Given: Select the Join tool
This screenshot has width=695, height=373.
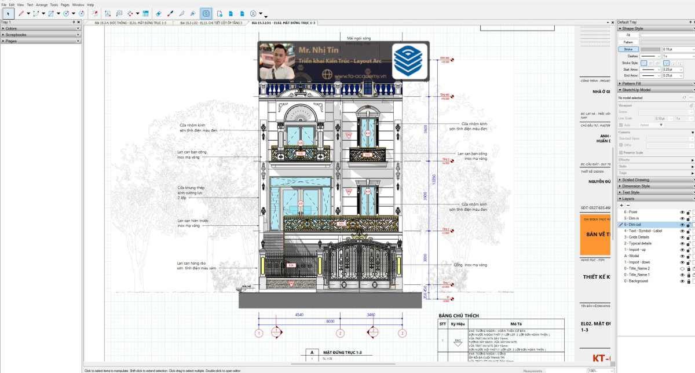Looking at the screenshot, I should (193, 13).
